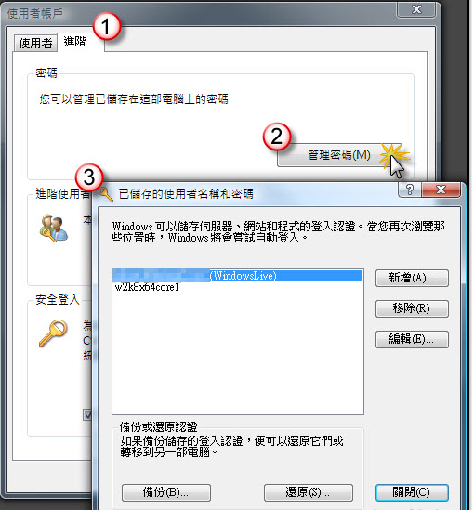Click the two-users advanced management icon
This screenshot has width=474, height=510.
pos(54,229)
